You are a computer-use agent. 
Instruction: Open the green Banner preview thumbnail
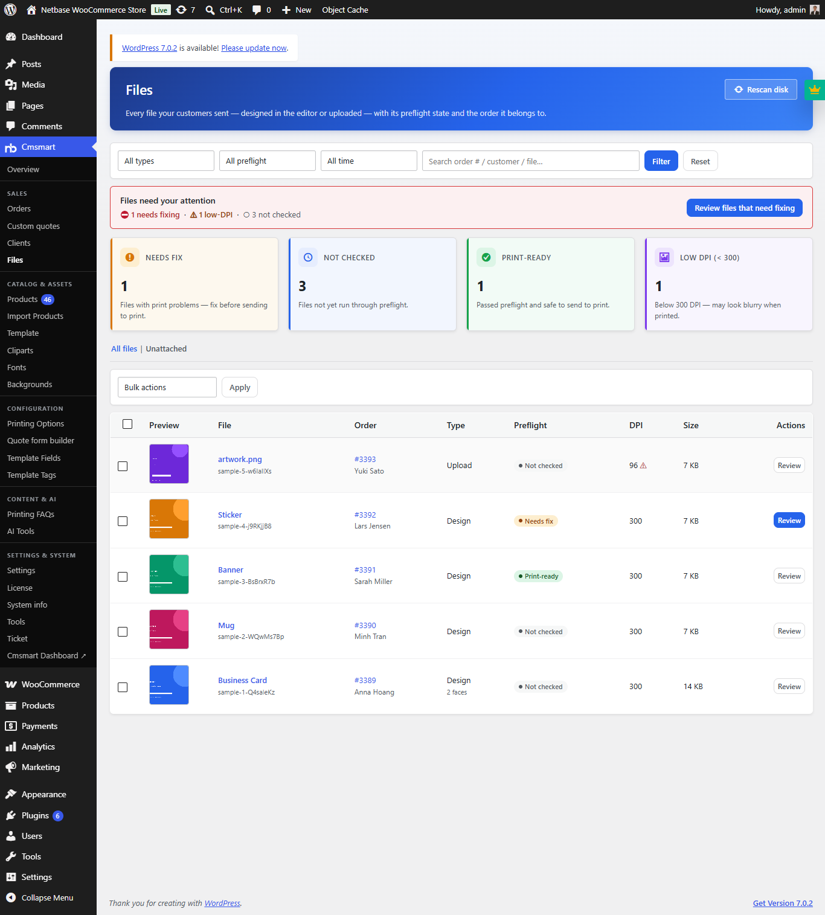pos(169,574)
